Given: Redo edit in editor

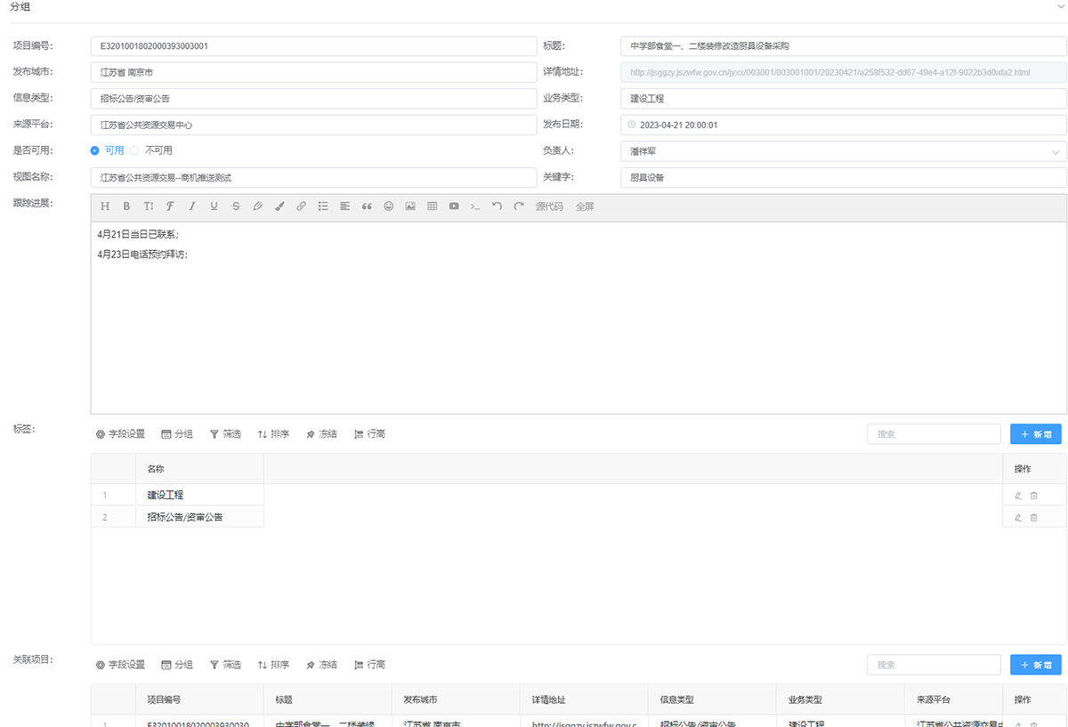Looking at the screenshot, I should coord(519,206).
